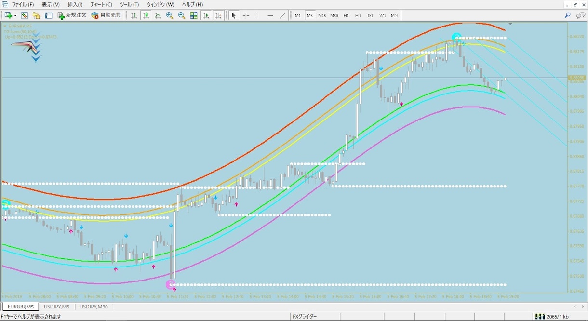Select the trendline drawing tool

click(x=282, y=15)
